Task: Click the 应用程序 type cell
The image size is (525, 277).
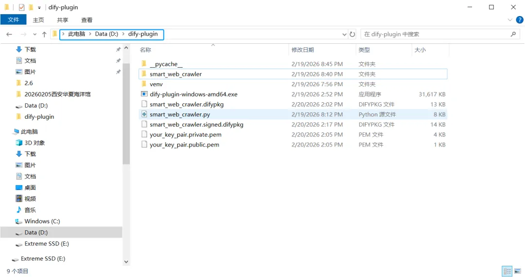Action: (369, 94)
